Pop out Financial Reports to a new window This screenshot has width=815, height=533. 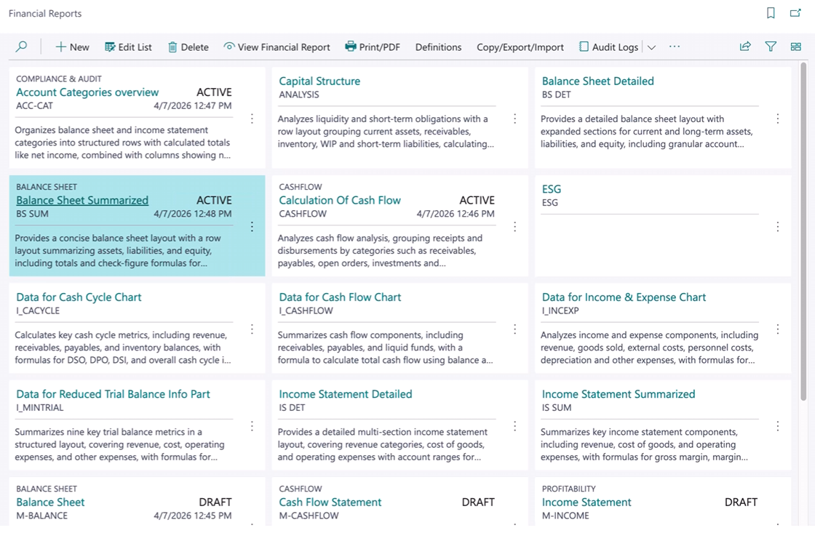pos(797,13)
